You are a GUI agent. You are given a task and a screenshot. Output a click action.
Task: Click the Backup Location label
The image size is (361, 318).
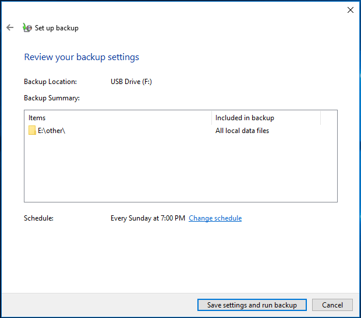pyautogui.click(x=51, y=82)
